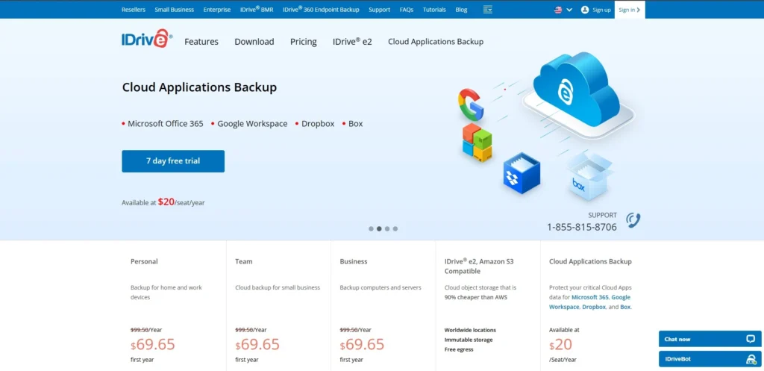Start the 7 day free trial
Image resolution: width=764 pixels, height=371 pixels.
173,161
